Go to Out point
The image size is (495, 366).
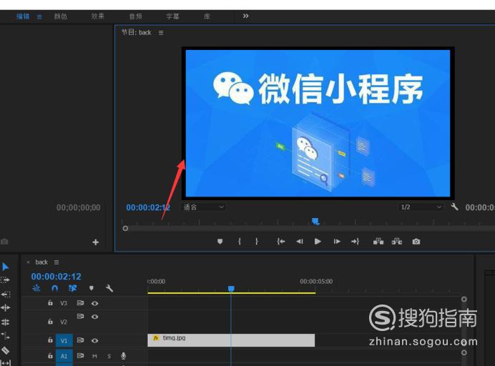355,242
